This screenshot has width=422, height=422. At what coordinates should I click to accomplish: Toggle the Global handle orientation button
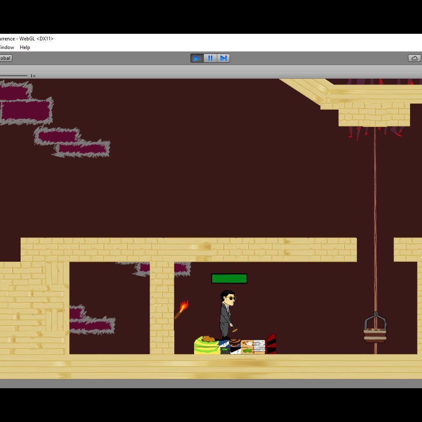6,58
